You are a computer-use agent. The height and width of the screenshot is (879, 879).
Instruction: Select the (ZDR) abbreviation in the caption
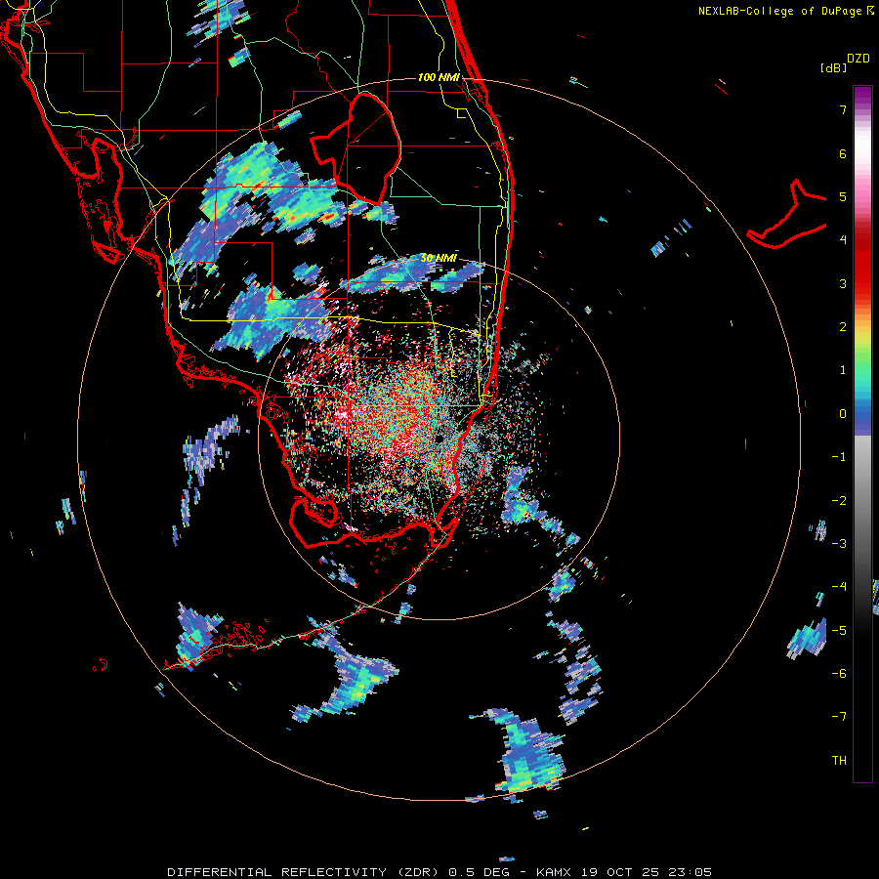click(418, 872)
